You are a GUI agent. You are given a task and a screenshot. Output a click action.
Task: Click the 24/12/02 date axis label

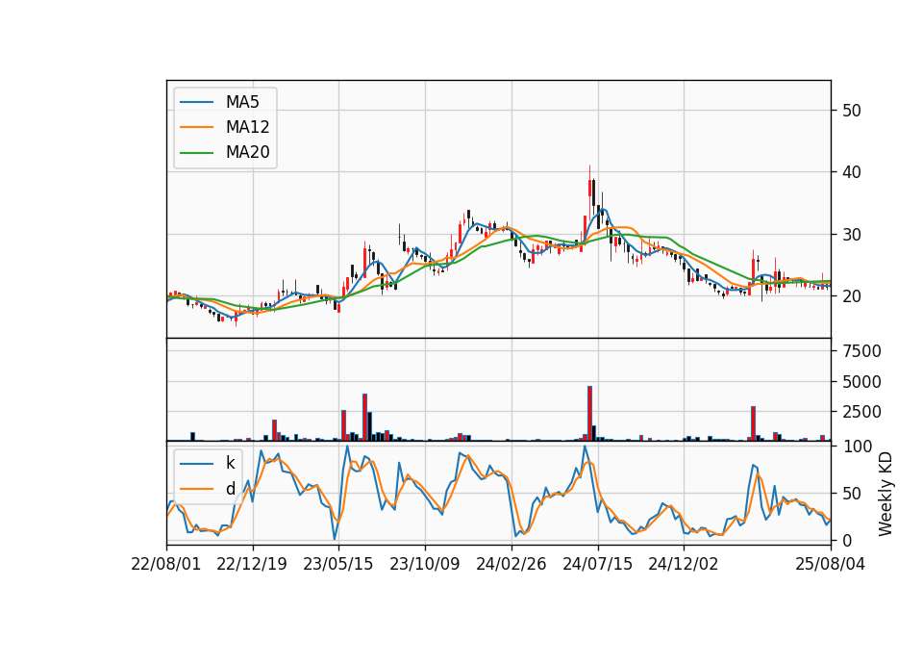(684, 564)
